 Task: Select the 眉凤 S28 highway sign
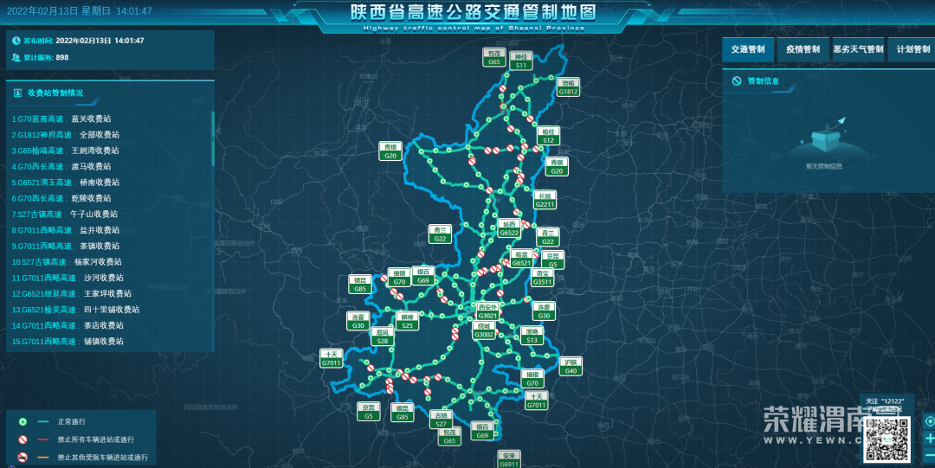(x=383, y=337)
